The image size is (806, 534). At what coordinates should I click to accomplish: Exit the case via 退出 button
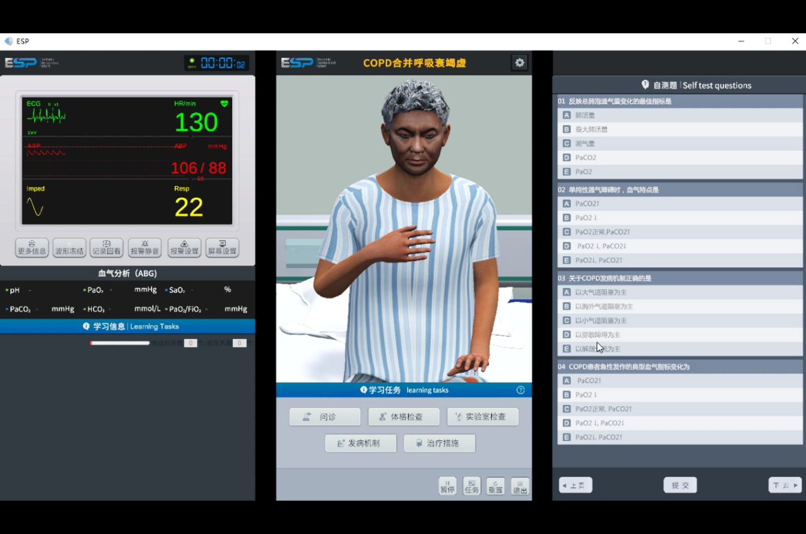click(x=520, y=486)
